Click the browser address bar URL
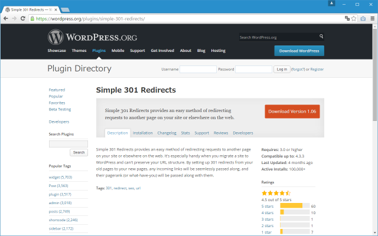 [x=90, y=19]
